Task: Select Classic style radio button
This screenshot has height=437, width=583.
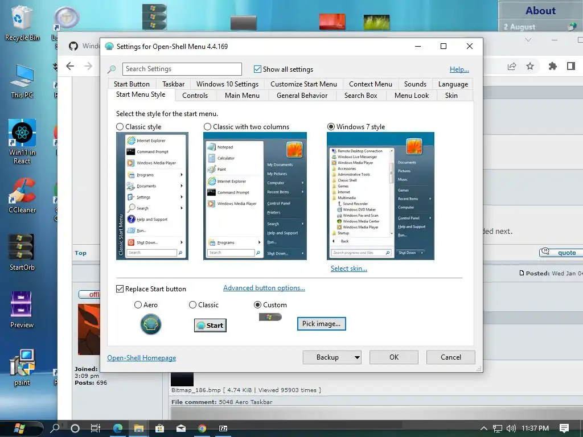Action: point(120,127)
